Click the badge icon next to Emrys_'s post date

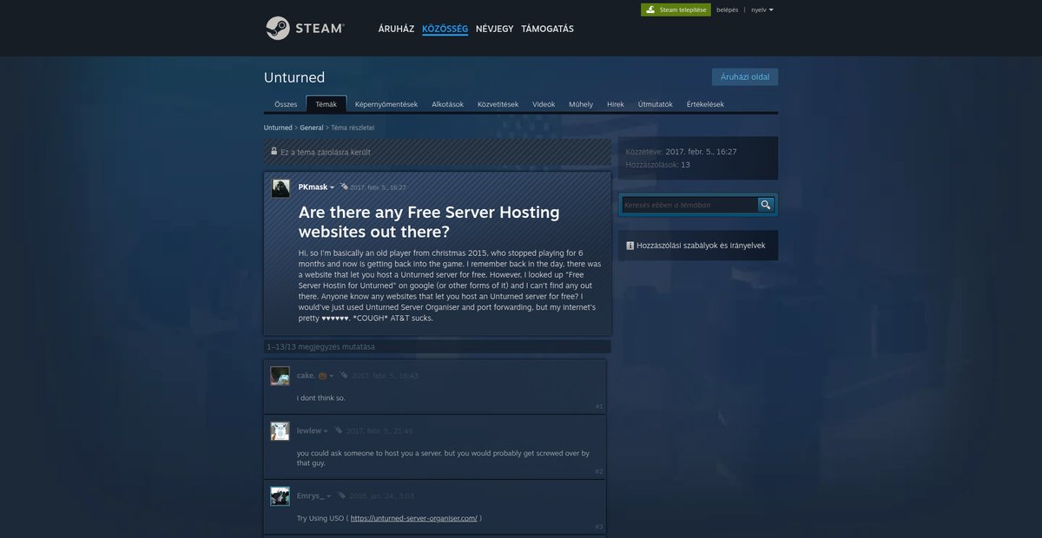[x=342, y=495]
